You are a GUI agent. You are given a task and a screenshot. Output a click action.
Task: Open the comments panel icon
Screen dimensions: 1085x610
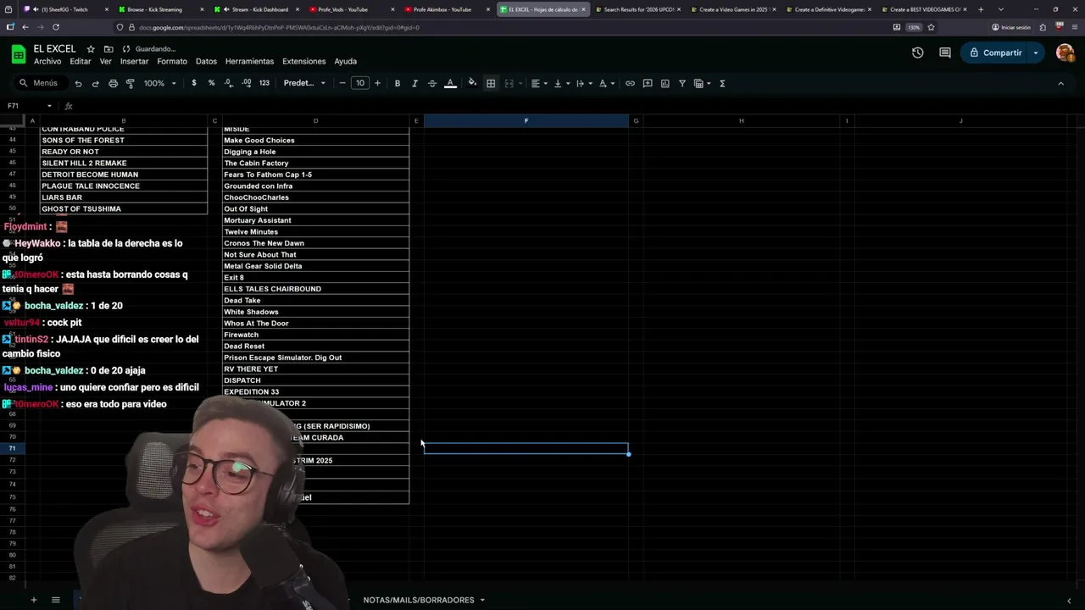click(945, 53)
